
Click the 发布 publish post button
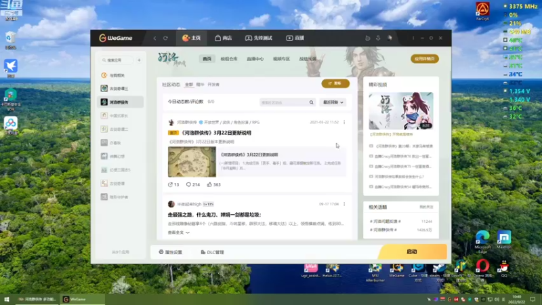pos(335,83)
